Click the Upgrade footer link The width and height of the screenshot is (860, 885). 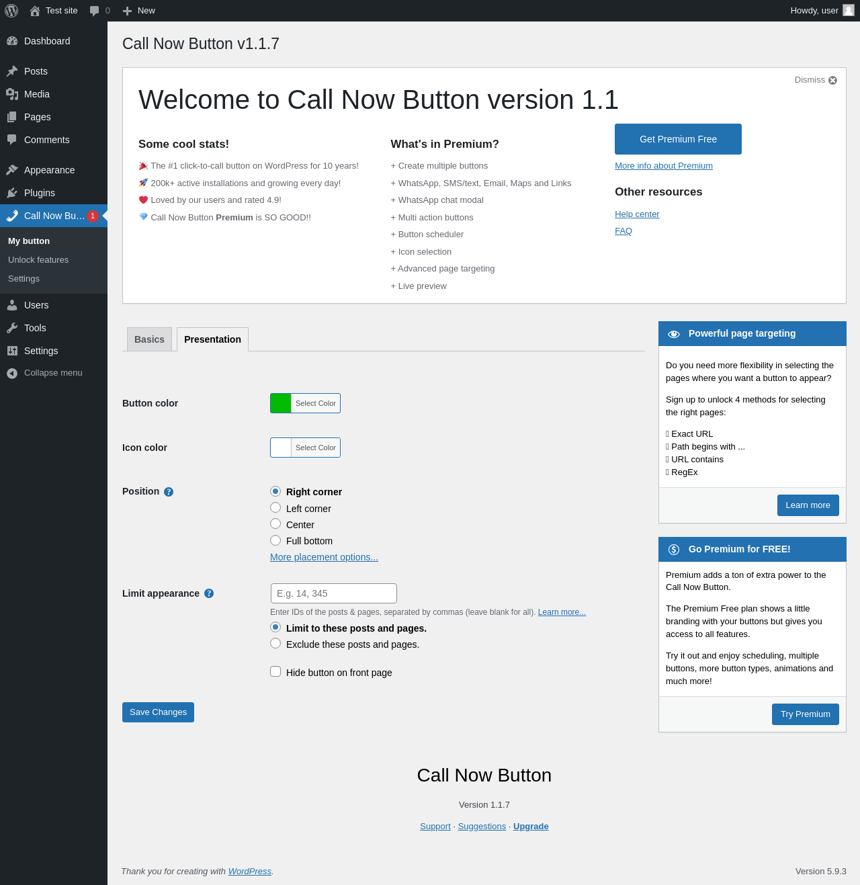coord(531,827)
